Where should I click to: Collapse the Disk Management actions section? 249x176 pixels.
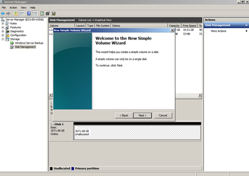[246, 25]
